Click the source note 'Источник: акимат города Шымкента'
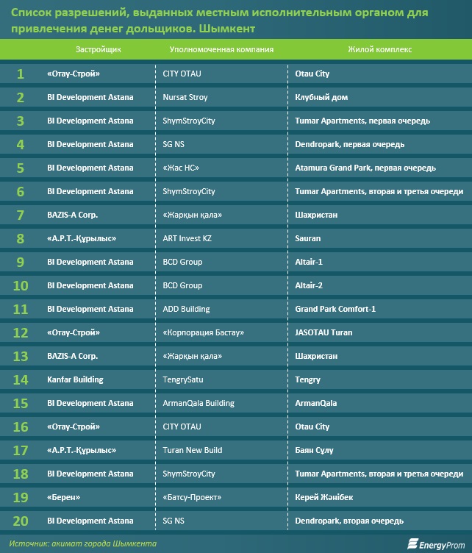Image resolution: width=472 pixels, height=553 pixels. pyautogui.click(x=82, y=543)
